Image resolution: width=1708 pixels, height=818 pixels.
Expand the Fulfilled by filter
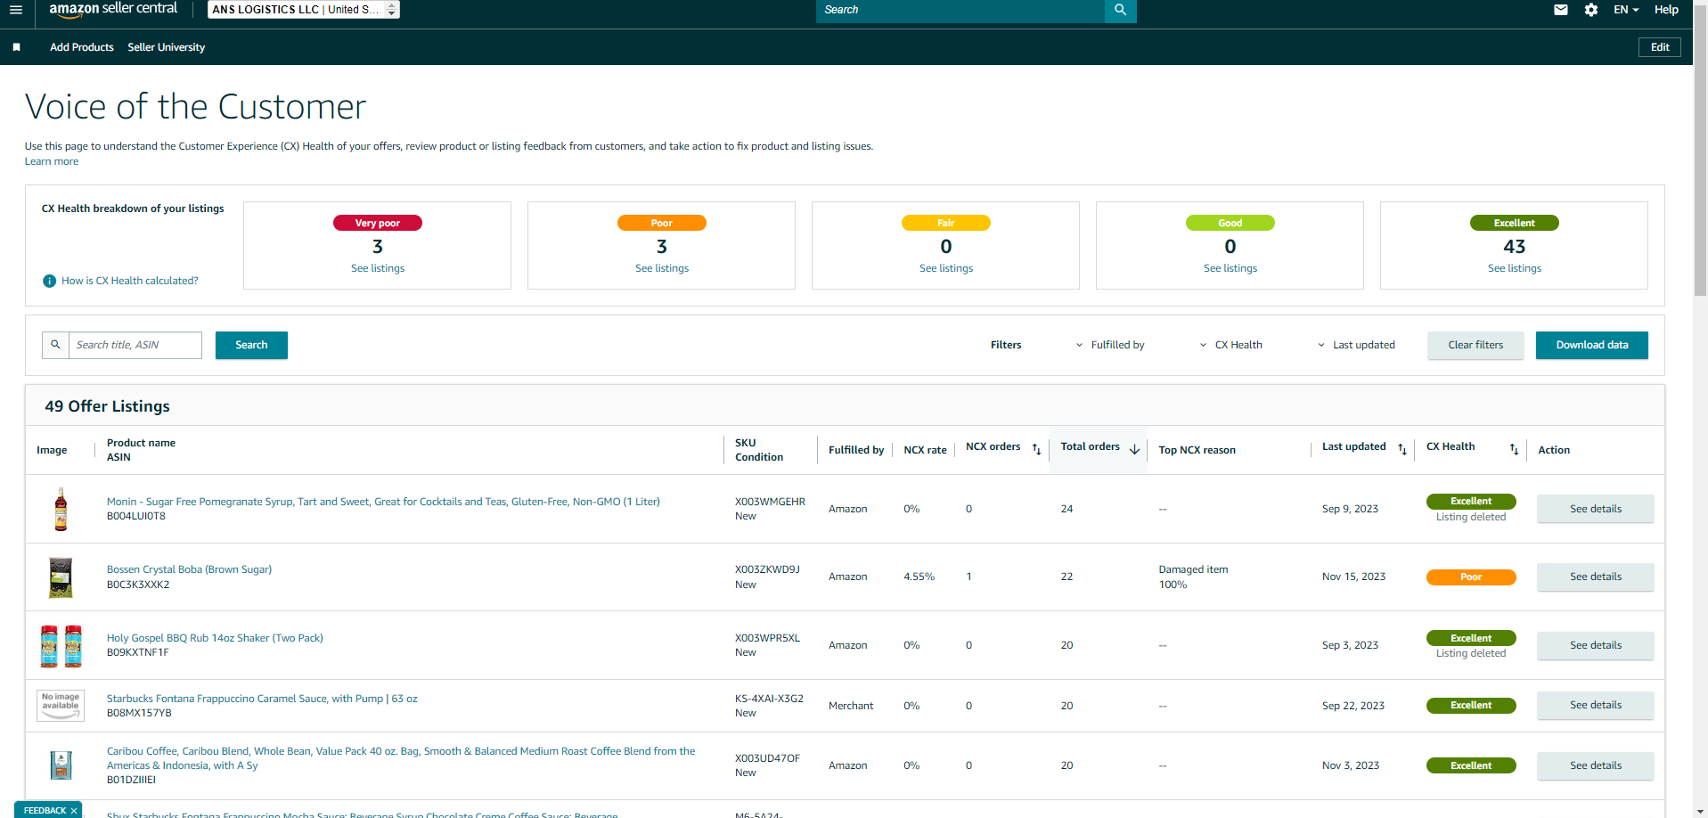(1110, 345)
